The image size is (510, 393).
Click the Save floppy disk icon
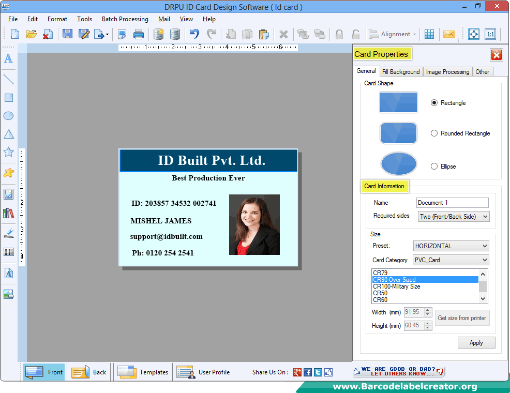(x=67, y=34)
